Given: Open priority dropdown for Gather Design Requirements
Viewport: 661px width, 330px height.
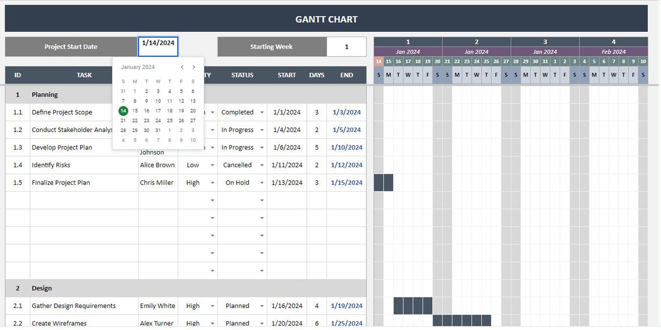Looking at the screenshot, I should coord(212,306).
